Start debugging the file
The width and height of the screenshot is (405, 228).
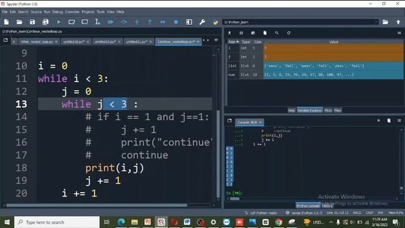(x=111, y=22)
